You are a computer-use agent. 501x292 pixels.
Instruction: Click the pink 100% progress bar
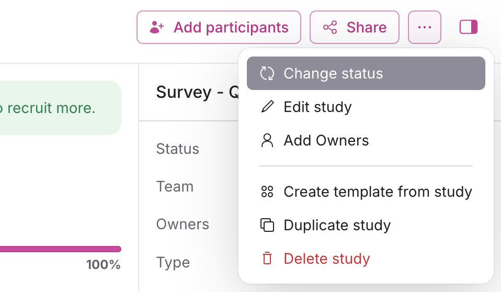click(60, 249)
